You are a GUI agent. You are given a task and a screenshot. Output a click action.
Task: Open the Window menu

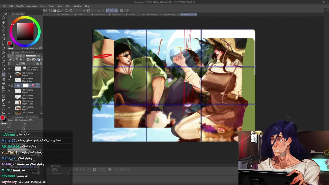pos(78,6)
